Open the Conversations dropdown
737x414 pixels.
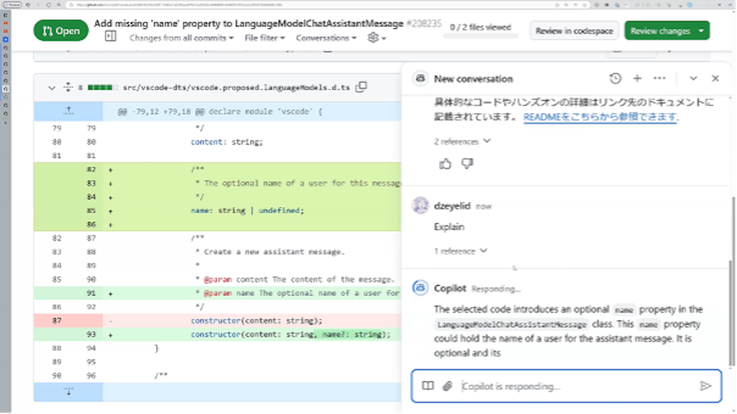pos(326,38)
